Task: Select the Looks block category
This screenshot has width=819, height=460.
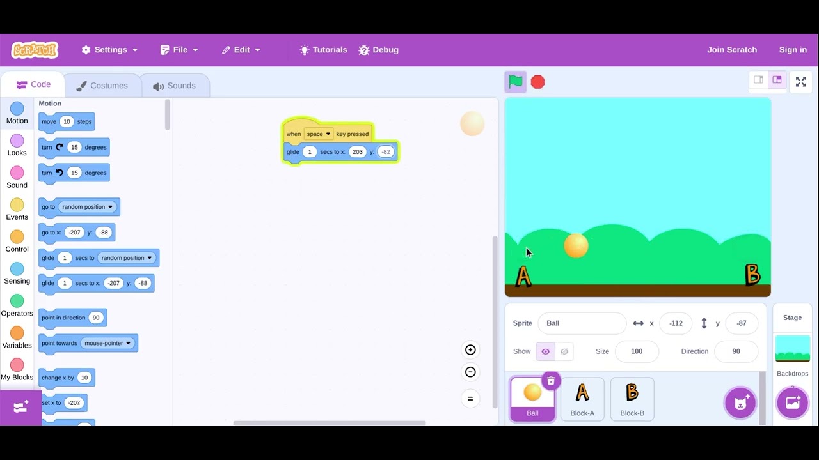Action: 17,146
